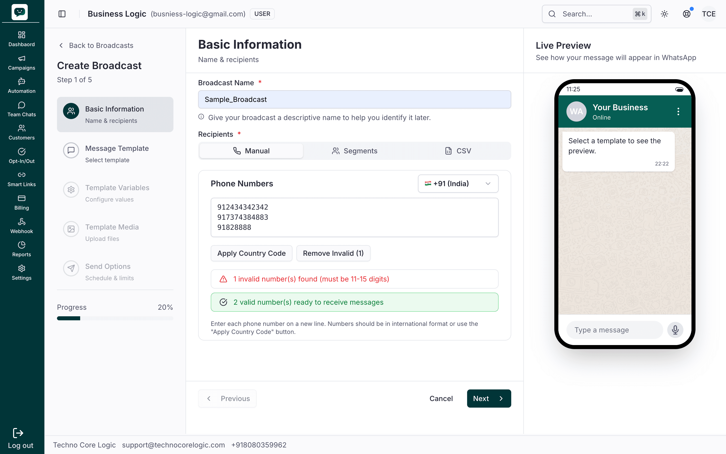This screenshot has height=454, width=726.
Task: Open the Template Variables step
Action: click(115, 193)
